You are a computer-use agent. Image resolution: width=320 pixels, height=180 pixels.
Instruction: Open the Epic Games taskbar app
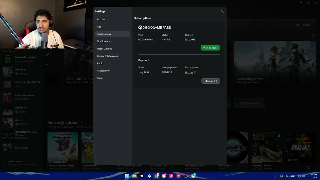(142, 176)
